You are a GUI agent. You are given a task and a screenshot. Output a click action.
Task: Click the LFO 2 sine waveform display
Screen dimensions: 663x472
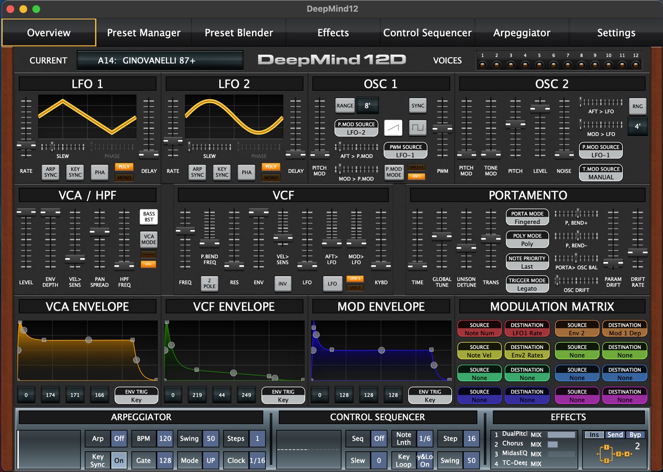[234, 117]
